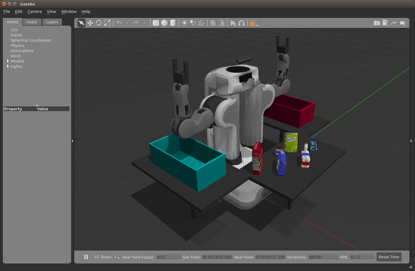Click the Copy icon in toolbar
Viewport: 415px width, 271px height.
tap(213, 23)
